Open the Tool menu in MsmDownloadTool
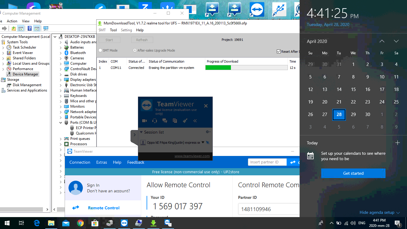 pos(113,30)
